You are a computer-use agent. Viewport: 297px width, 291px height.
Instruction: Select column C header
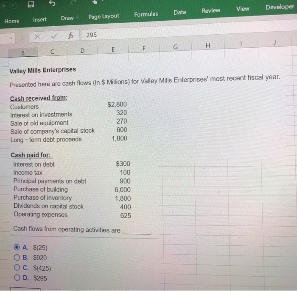52,52
